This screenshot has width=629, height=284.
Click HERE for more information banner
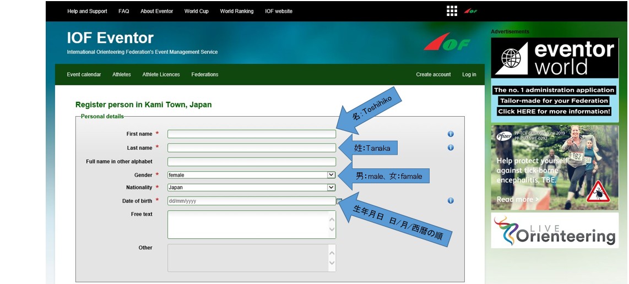555,112
